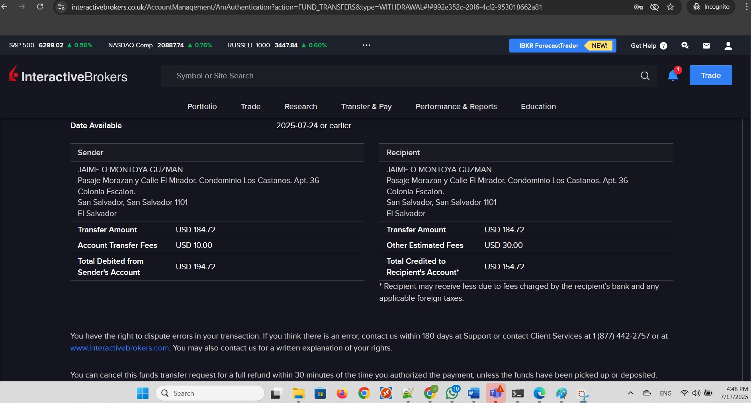Follow the www.interactivebrokers.com link
Viewport: 751px width, 403px height.
tap(119, 348)
